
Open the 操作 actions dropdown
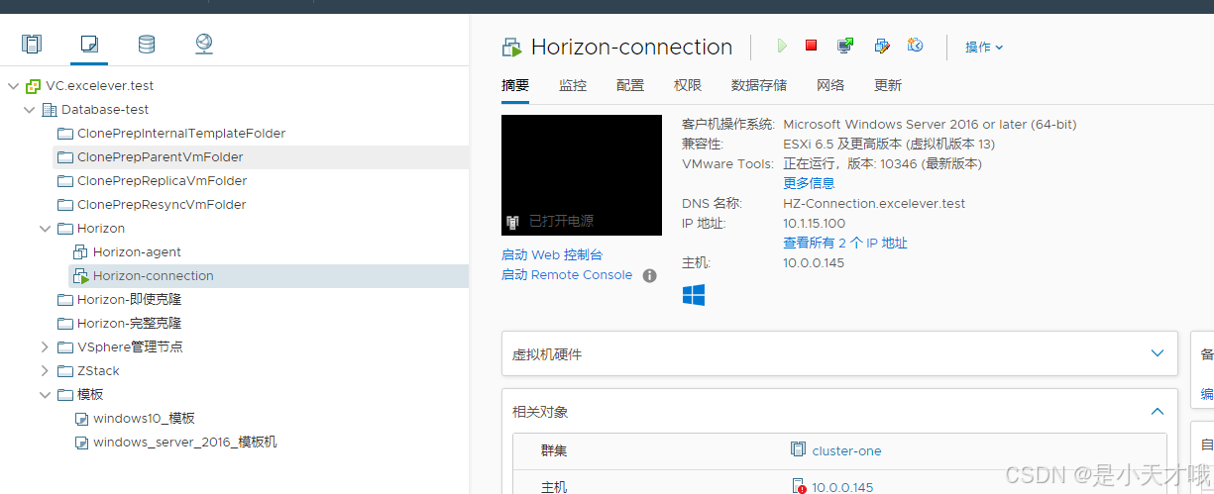984,47
